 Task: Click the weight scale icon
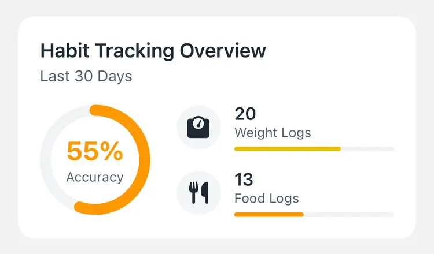pyautogui.click(x=198, y=127)
